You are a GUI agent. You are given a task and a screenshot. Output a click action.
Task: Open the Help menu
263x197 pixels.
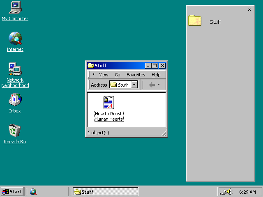156,75
